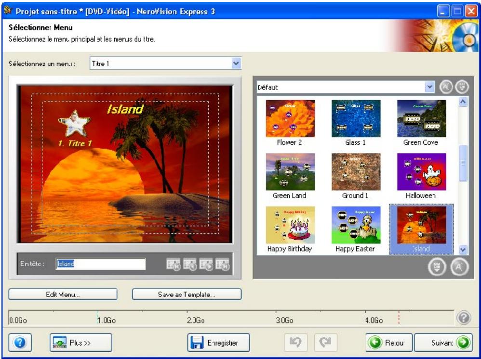Click the letter A icon below the template list
The image size is (481, 359).
[x=459, y=267]
